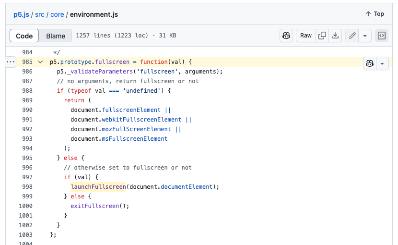Open more edit options dropdown
Image resolution: width=398 pixels, height=245 pixels.
tap(365, 36)
